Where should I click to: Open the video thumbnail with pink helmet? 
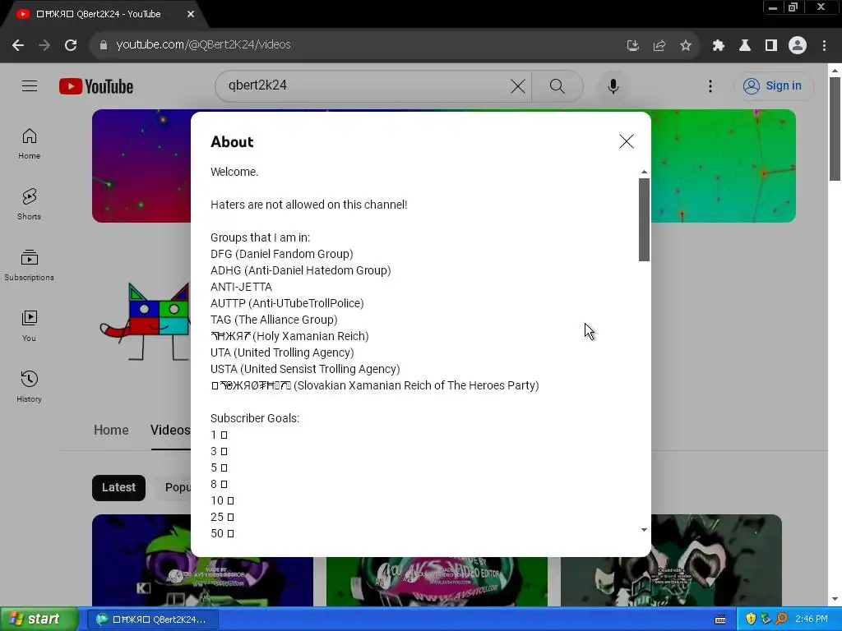(437, 582)
